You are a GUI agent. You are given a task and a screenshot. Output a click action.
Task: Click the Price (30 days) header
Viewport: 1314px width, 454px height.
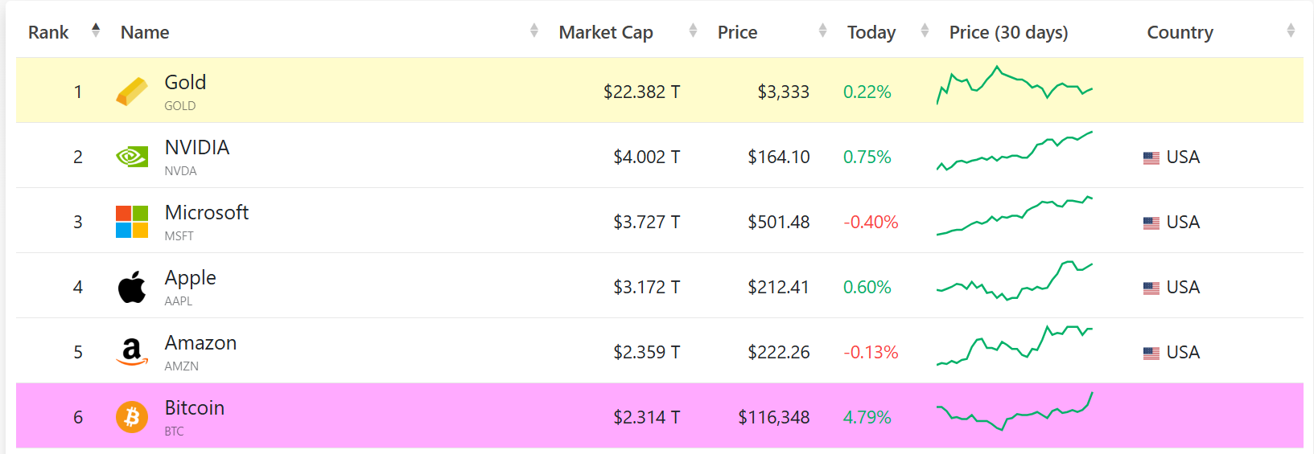[x=1008, y=32]
